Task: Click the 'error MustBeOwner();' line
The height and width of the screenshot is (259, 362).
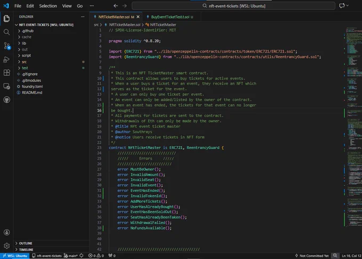Action: [139, 169]
